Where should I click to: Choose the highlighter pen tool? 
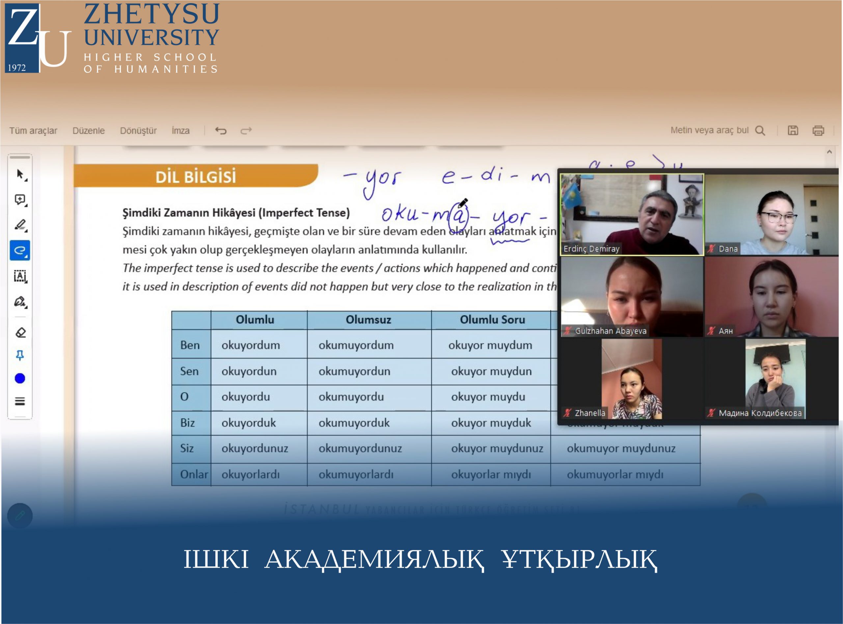[x=20, y=225]
